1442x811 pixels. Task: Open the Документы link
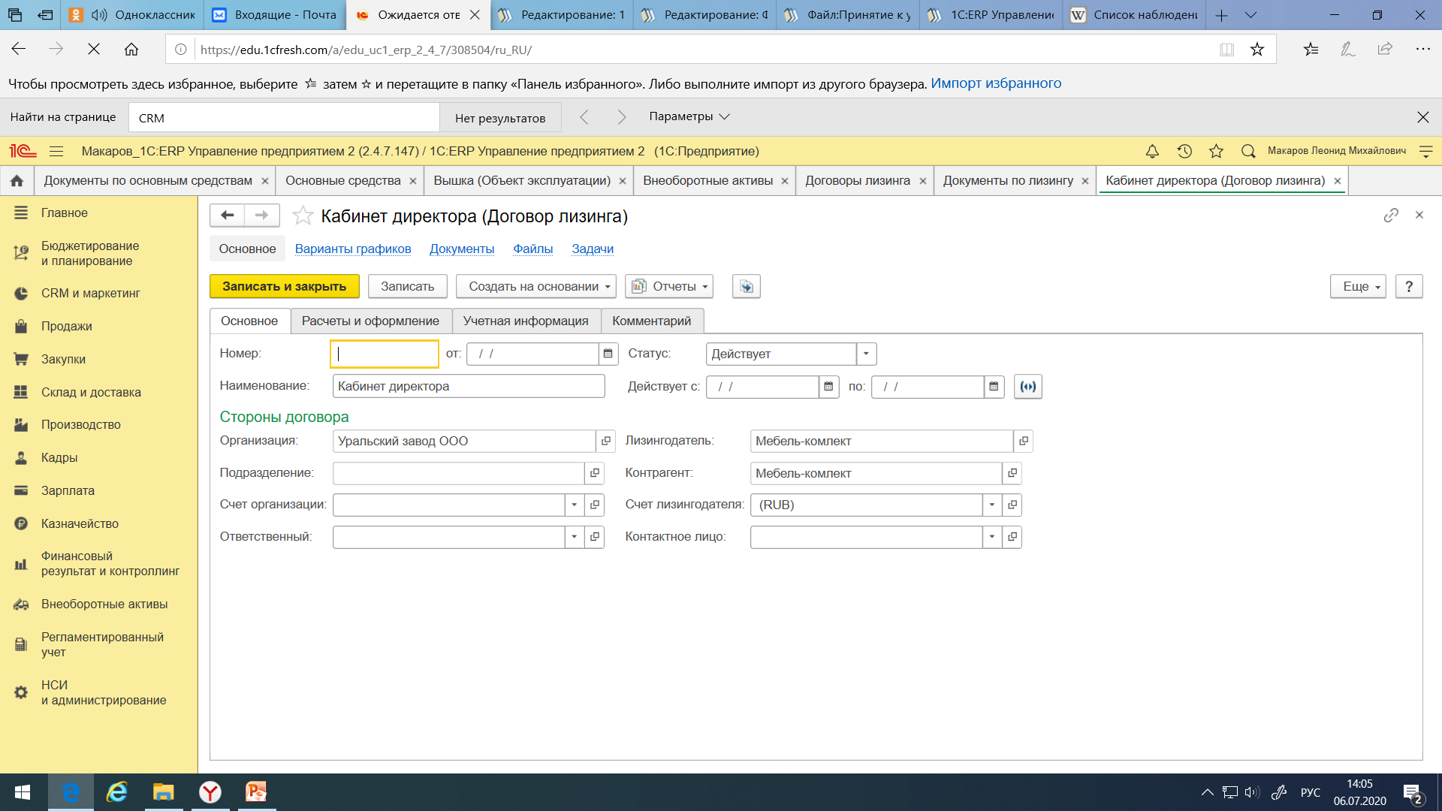point(462,249)
